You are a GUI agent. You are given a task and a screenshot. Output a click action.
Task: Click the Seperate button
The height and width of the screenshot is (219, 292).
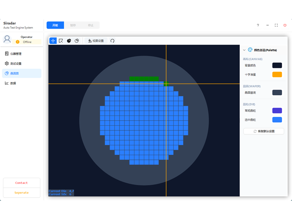coord(22,193)
